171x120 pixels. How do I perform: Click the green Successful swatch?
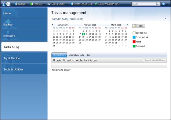[x=134, y=46]
